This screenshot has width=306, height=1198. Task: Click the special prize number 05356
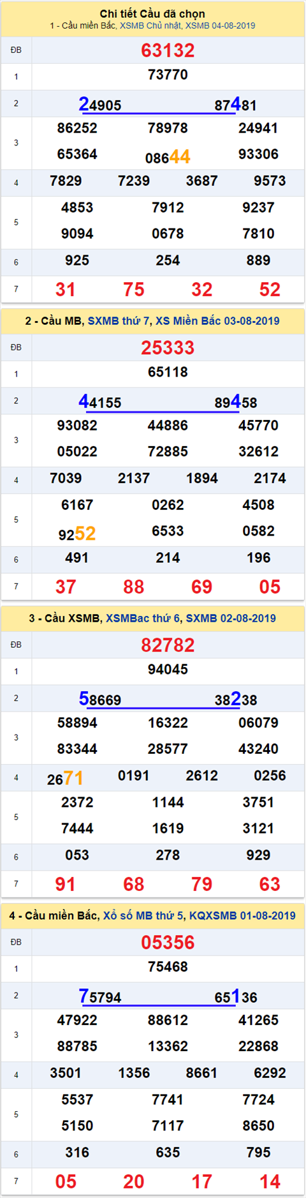pyautogui.click(x=168, y=943)
